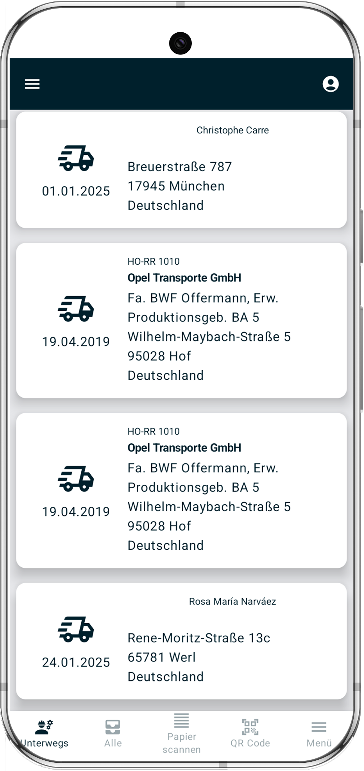Open the Menü tab label
The image size is (364, 771).
point(319,743)
